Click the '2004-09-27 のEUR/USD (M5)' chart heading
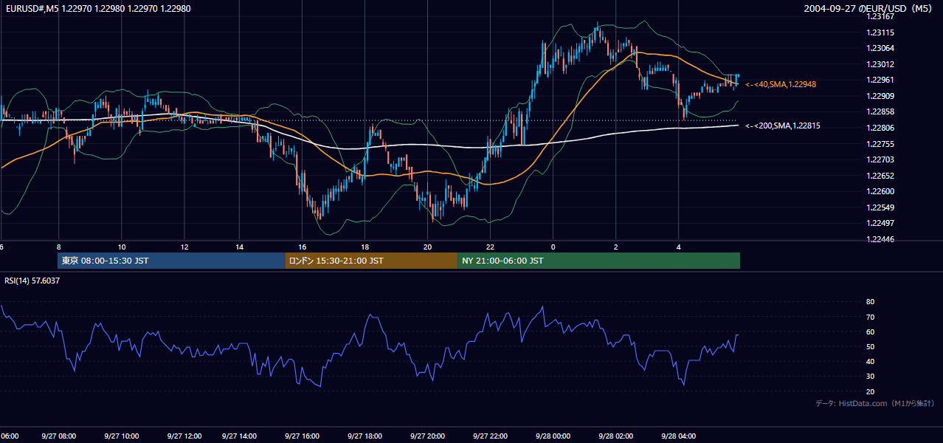The height and width of the screenshot is (443, 943). click(x=868, y=9)
